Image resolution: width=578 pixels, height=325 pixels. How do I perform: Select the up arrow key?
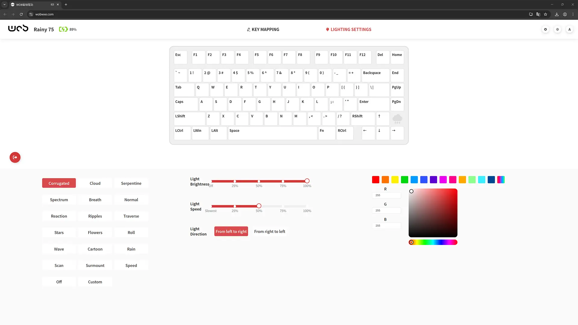(383, 119)
